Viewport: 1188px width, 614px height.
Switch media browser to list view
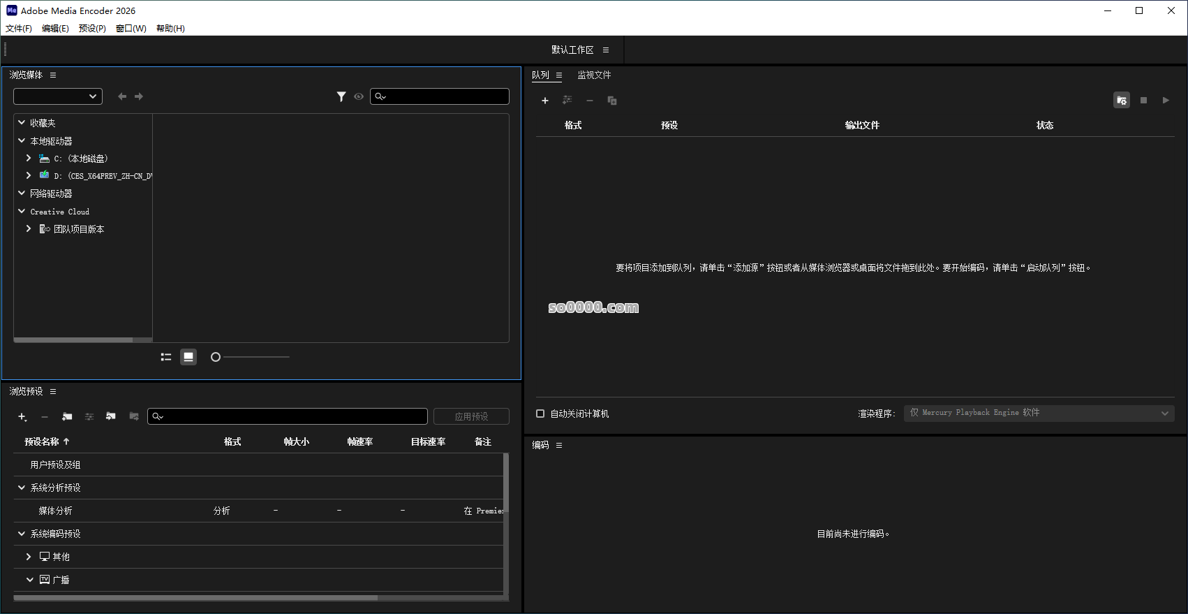(166, 357)
